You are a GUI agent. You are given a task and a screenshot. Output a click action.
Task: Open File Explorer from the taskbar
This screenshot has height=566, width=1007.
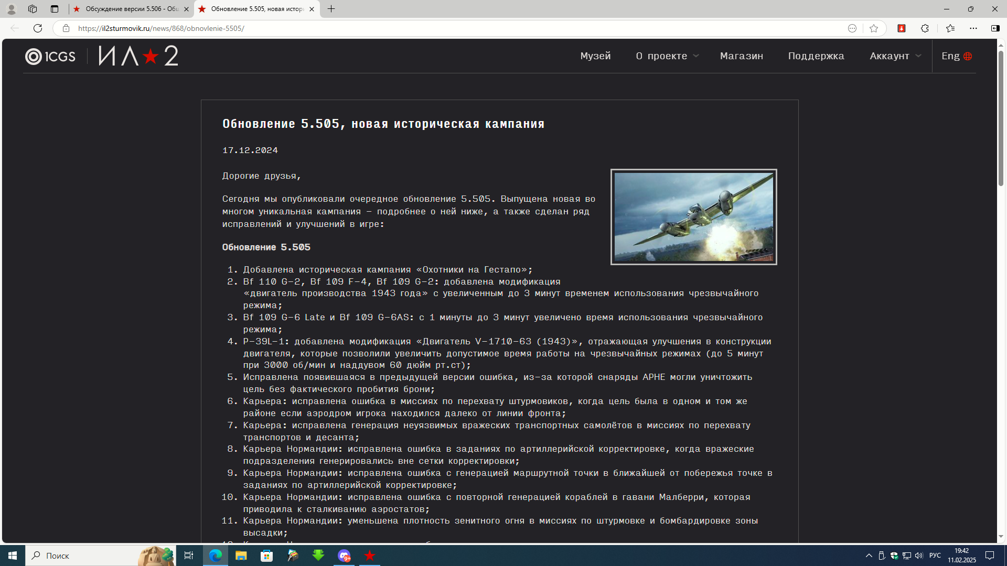pyautogui.click(x=241, y=556)
